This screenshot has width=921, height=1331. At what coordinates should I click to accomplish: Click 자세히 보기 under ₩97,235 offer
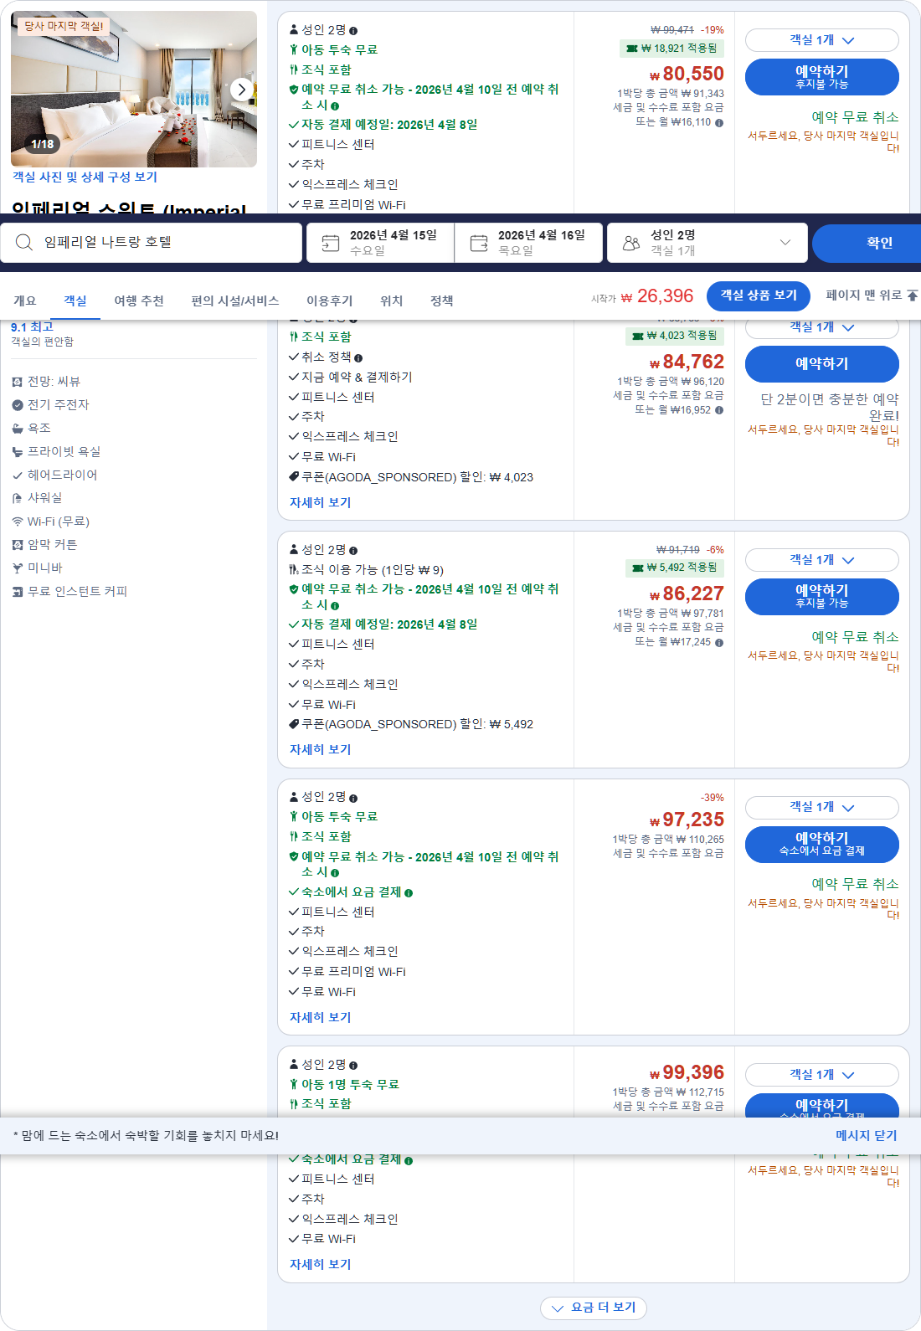[321, 1018]
